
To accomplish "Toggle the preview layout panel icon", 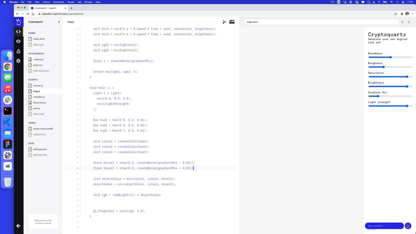I will pyautogui.click(x=232, y=22).
